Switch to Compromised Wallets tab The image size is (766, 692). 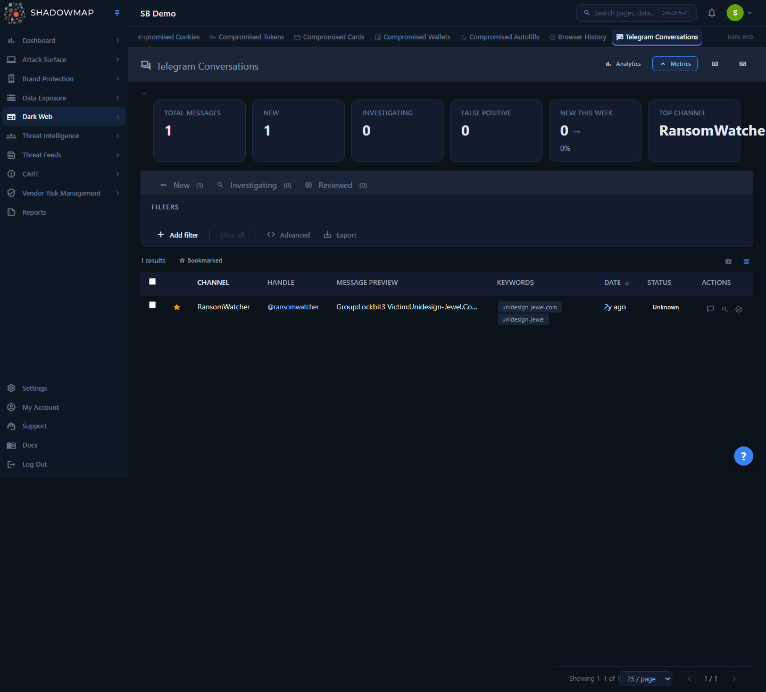pyautogui.click(x=412, y=37)
